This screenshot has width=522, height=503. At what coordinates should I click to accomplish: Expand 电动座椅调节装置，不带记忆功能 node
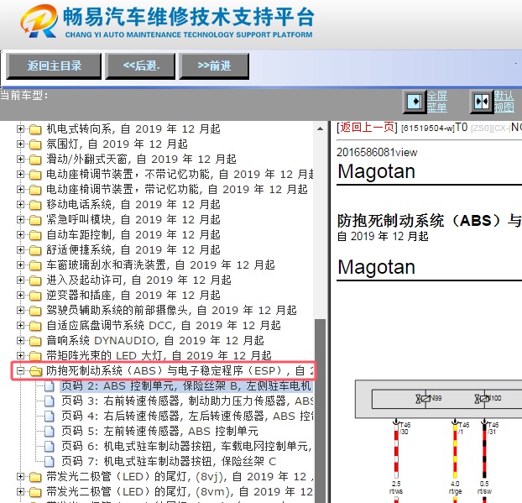tap(20, 174)
